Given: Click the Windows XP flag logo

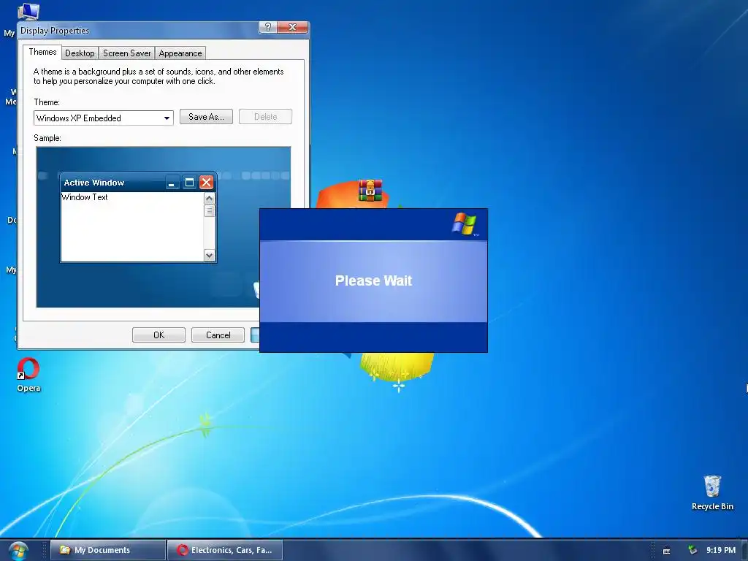Looking at the screenshot, I should [464, 224].
